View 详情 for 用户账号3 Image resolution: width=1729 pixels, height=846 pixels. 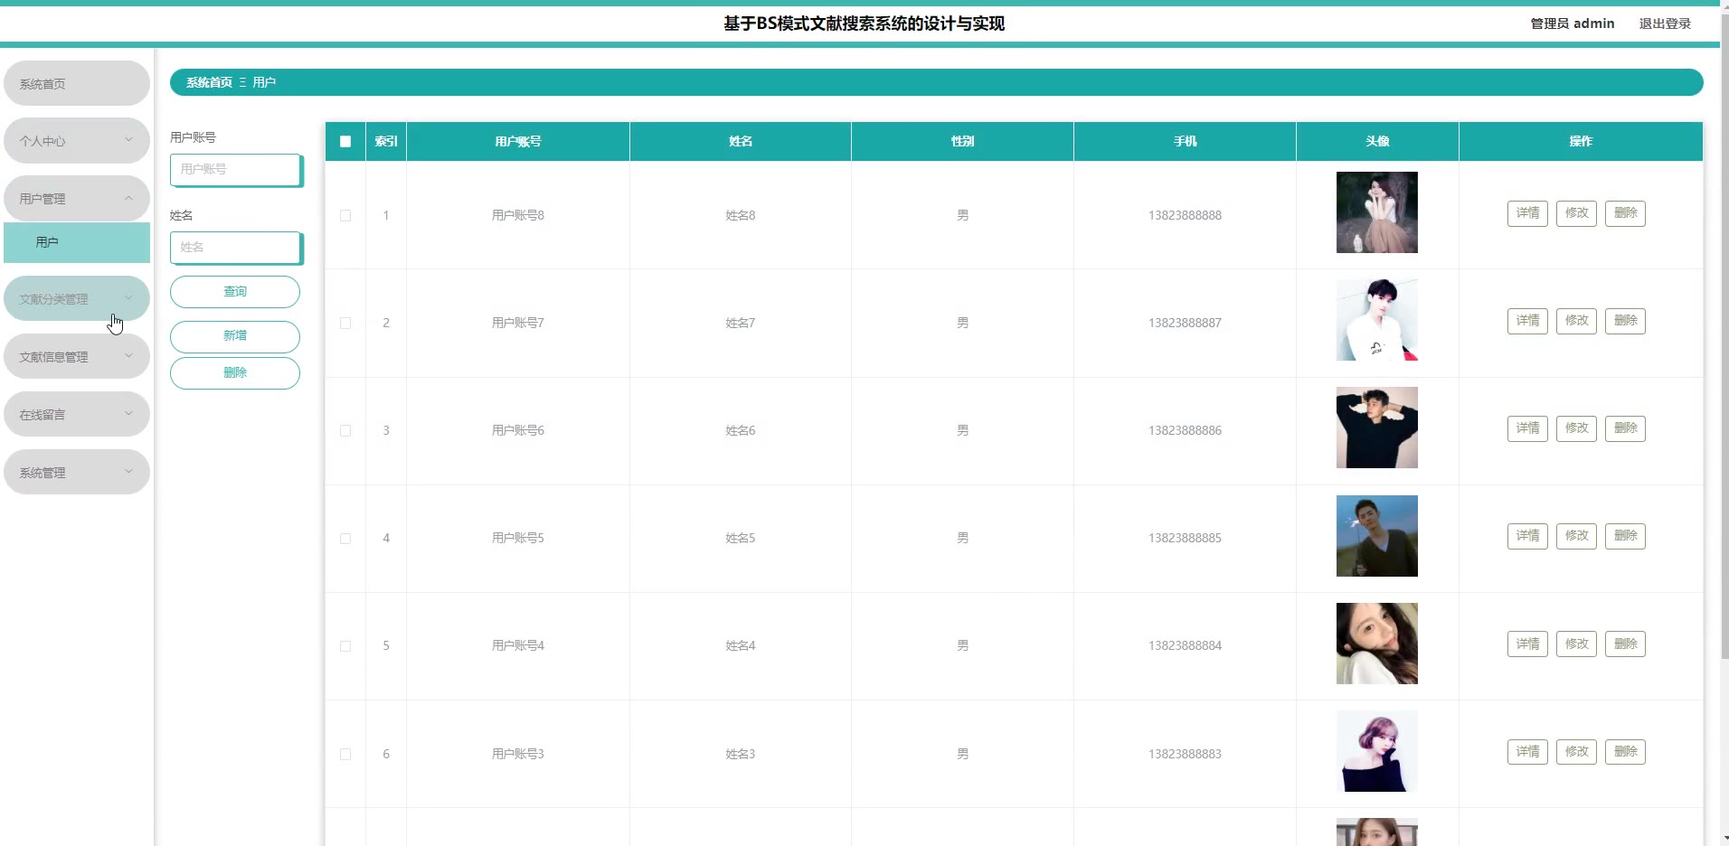pos(1527,752)
